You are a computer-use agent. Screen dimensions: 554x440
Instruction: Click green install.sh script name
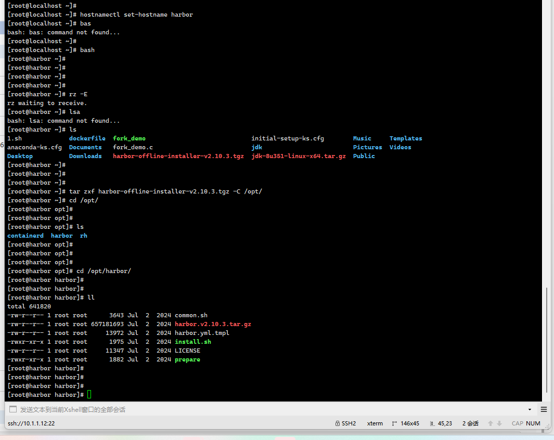click(x=193, y=342)
